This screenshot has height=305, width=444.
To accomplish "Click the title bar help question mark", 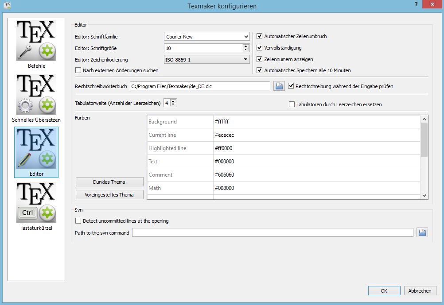I will click(x=416, y=4).
